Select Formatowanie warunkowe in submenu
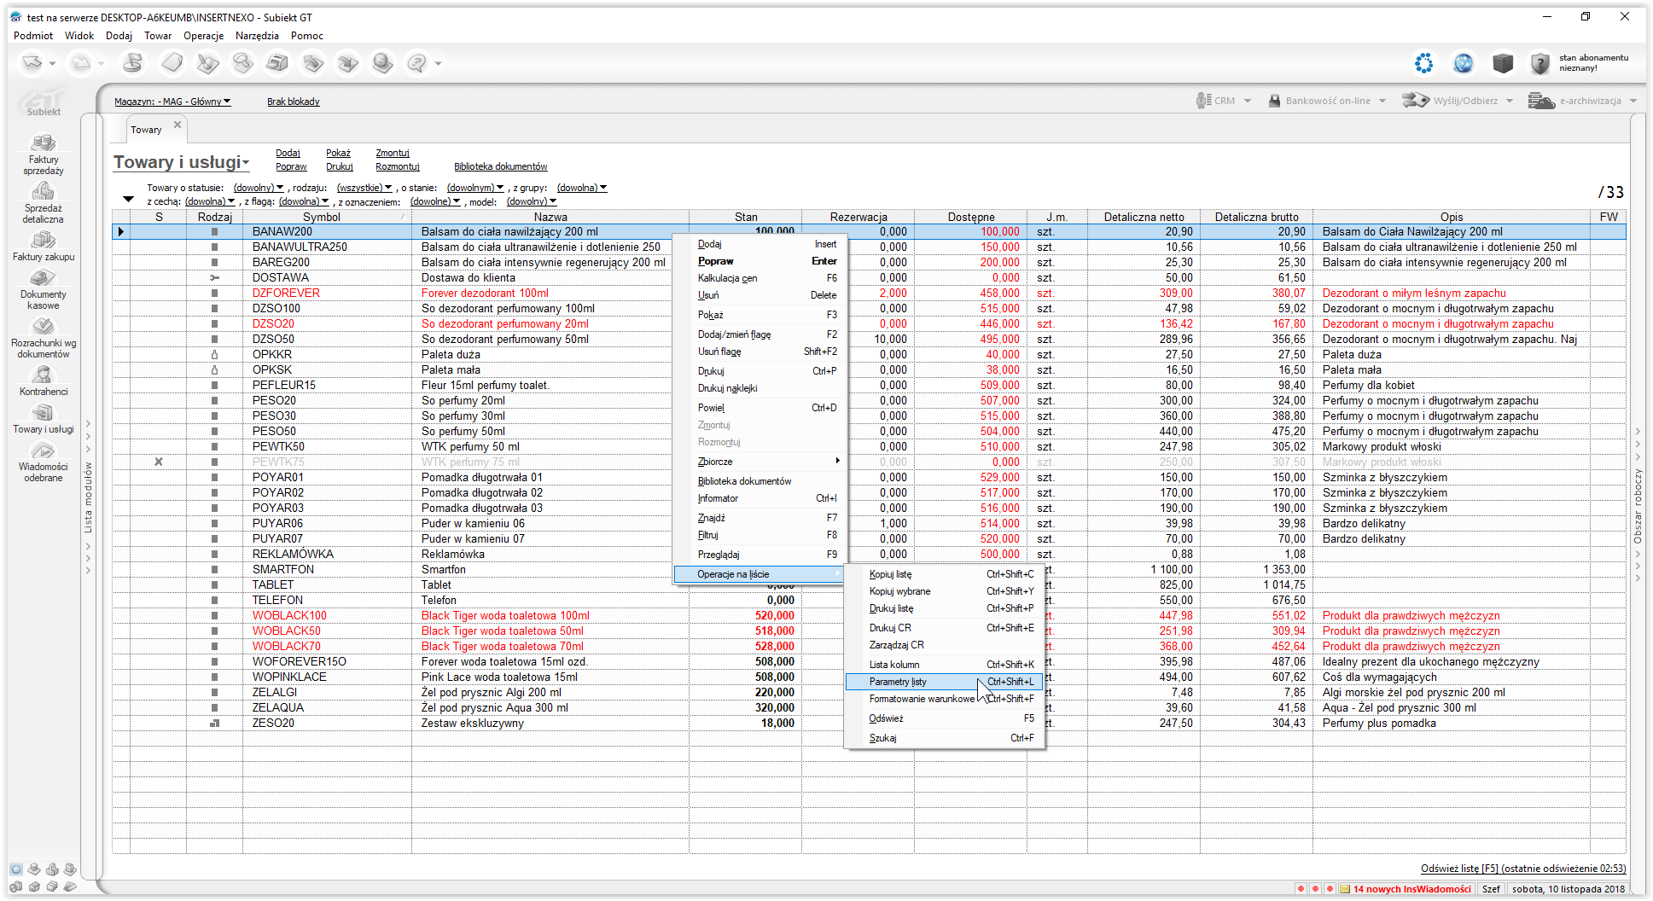 [944, 699]
